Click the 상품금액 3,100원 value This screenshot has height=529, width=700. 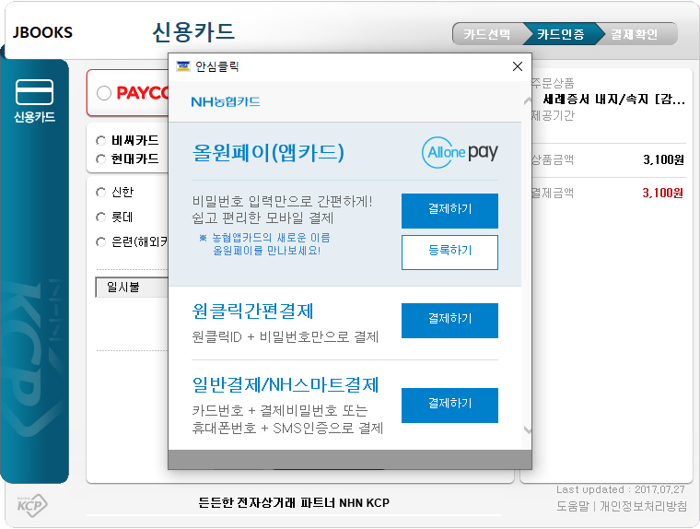(x=663, y=159)
